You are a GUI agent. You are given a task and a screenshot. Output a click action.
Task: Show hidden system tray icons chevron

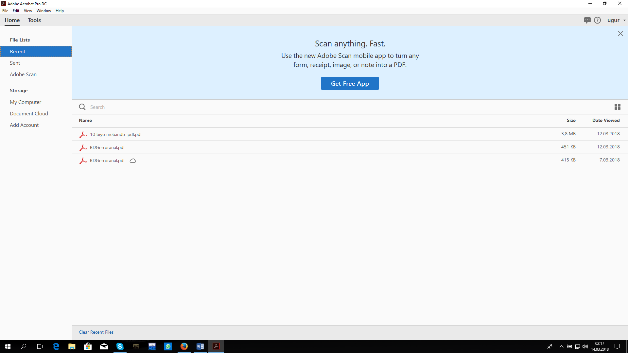(561, 346)
